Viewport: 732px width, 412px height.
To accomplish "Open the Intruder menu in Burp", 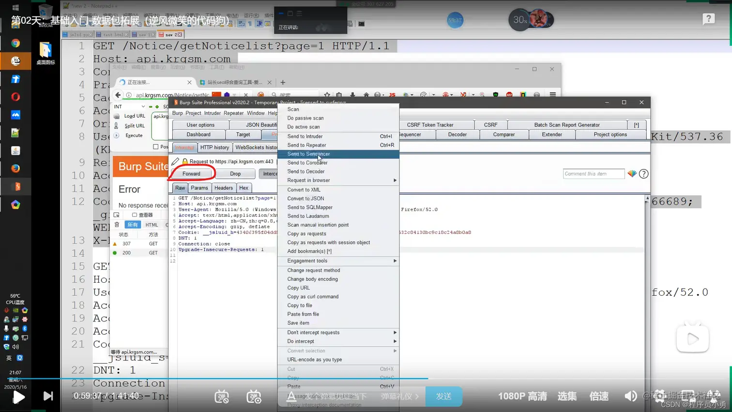I will coord(212,113).
